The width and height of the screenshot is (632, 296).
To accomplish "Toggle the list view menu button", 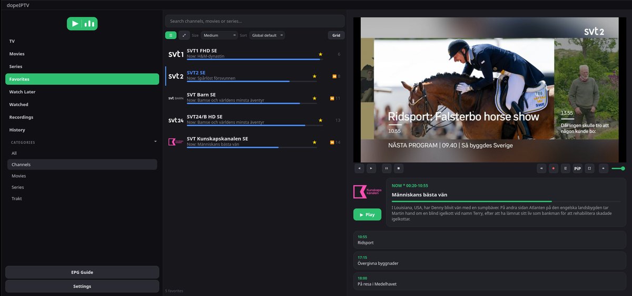I will (171, 35).
